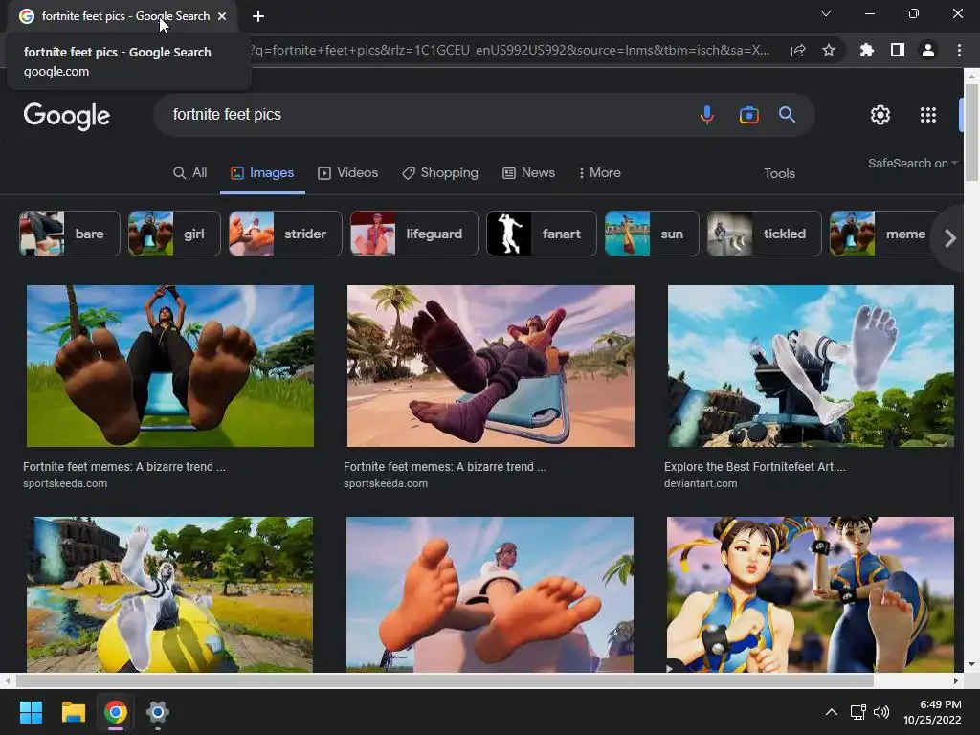Bookmark this page with the star icon

click(829, 50)
